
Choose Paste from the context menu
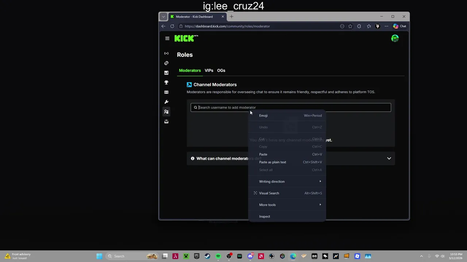click(287, 154)
